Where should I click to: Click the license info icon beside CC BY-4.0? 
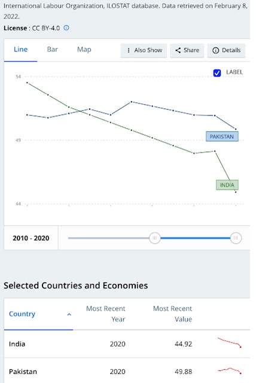66,28
